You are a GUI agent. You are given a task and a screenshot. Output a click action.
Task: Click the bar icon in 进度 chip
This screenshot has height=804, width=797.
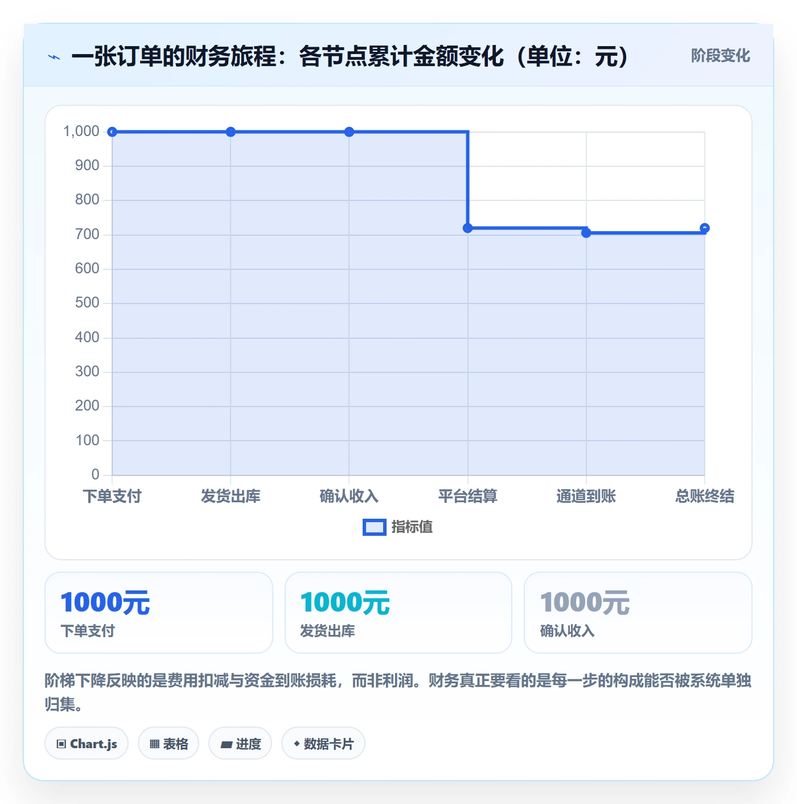coord(227,744)
